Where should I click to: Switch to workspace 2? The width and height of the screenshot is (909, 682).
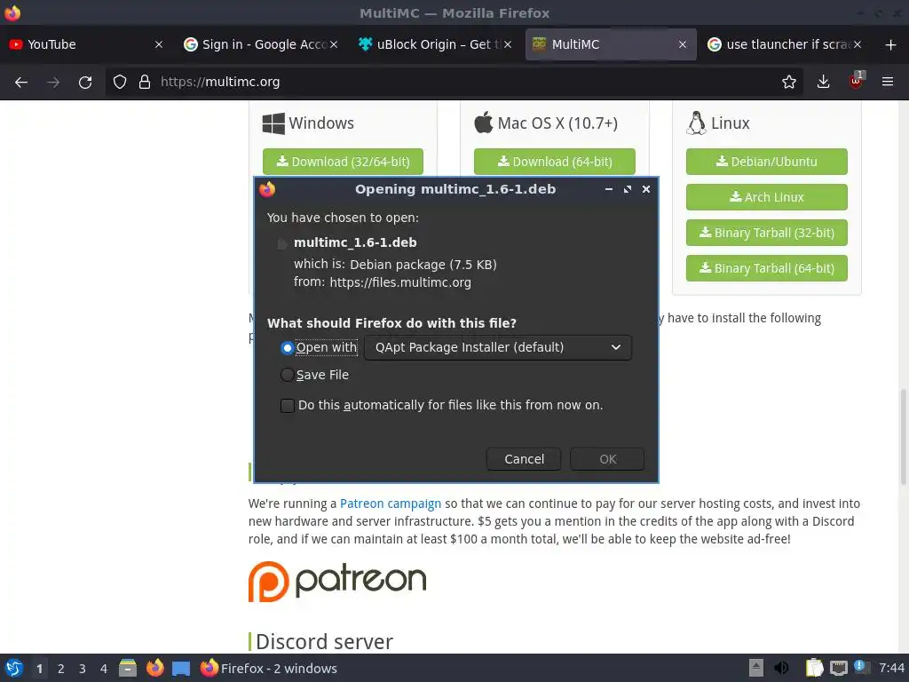(x=61, y=669)
